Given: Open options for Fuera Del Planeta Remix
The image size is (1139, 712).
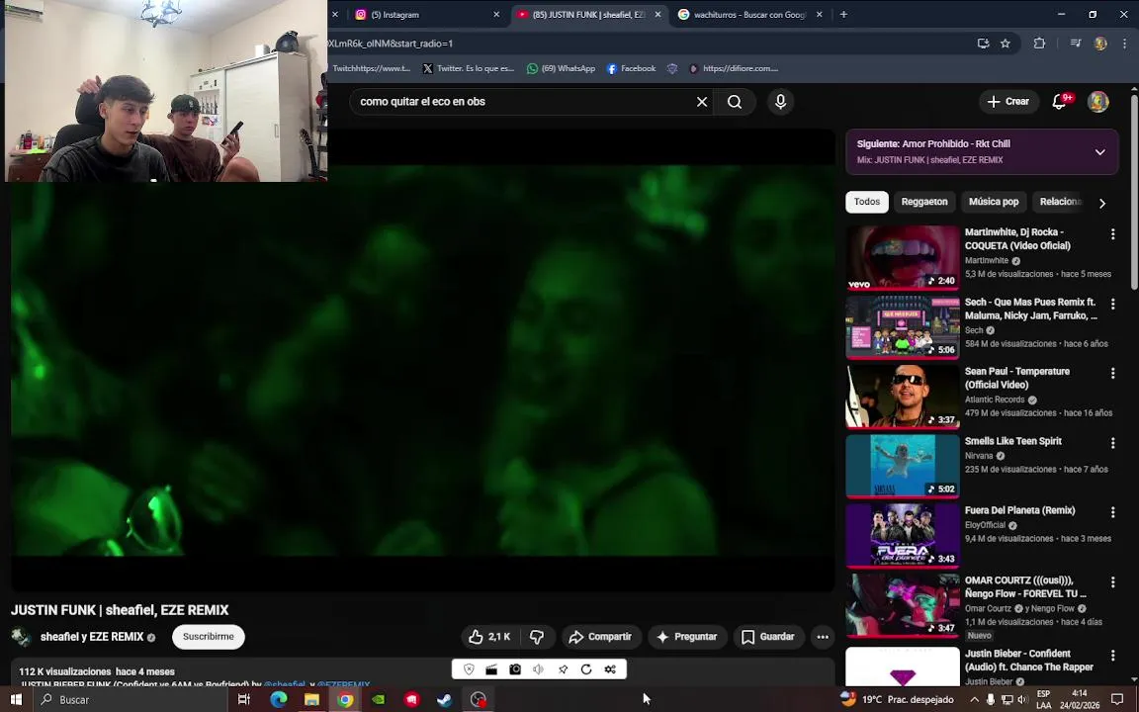Looking at the screenshot, I should [1113, 512].
